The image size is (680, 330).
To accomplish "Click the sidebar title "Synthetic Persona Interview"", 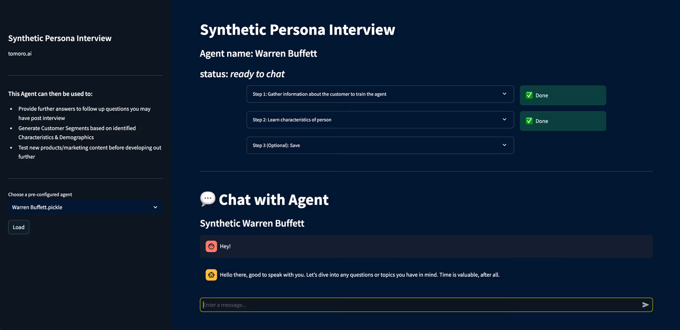I will tap(60, 38).
